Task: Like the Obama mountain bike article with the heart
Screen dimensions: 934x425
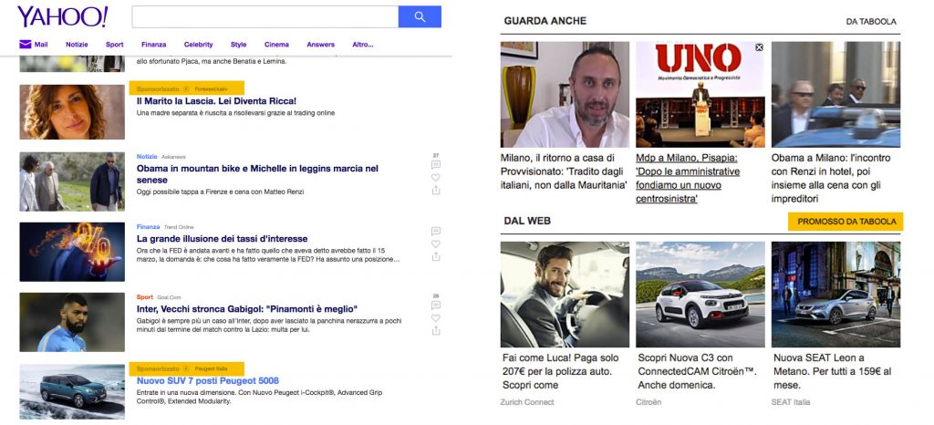Action: coord(436,177)
